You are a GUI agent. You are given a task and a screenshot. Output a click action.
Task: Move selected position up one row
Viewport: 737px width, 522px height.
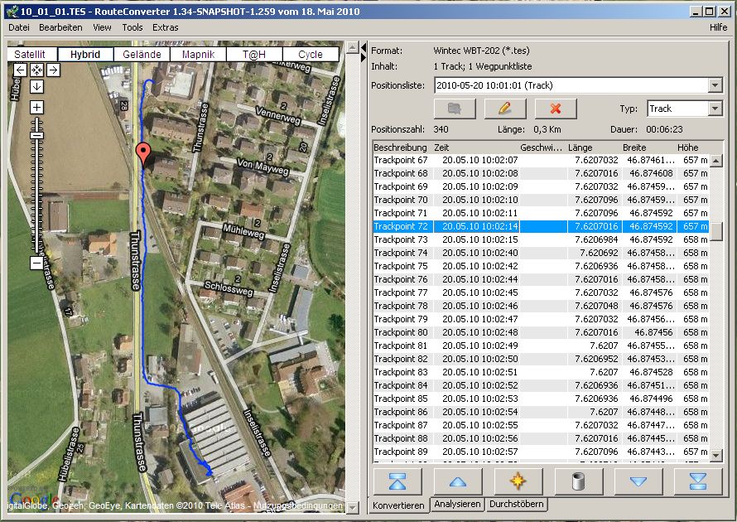click(457, 481)
